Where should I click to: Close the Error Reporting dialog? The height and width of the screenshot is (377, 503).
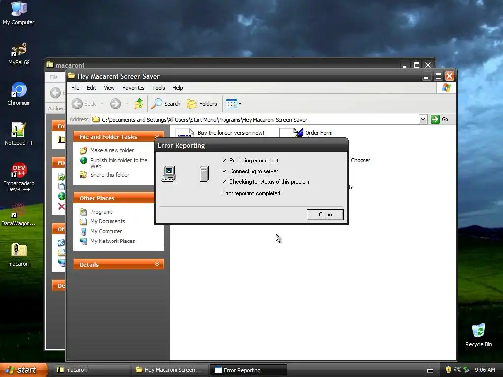coord(325,215)
